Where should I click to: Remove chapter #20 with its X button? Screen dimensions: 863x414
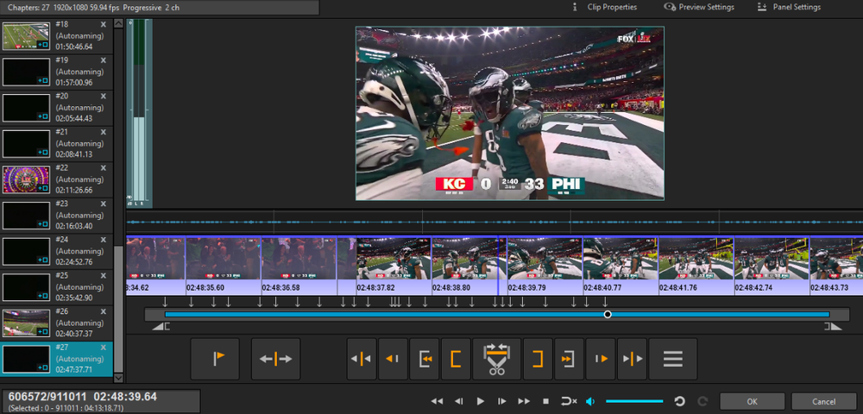tap(104, 96)
